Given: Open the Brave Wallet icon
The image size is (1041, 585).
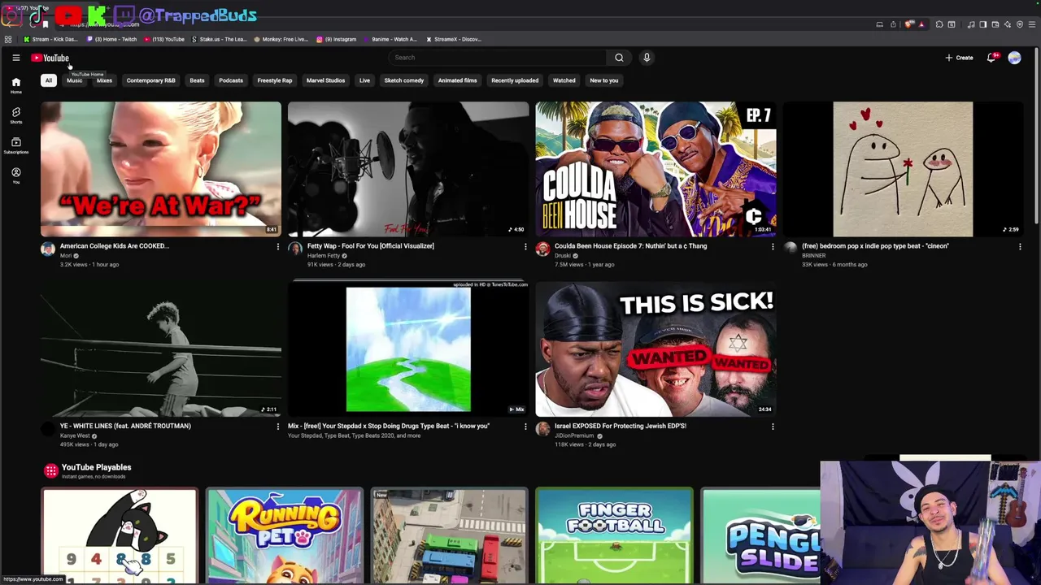Looking at the screenshot, I should 995,24.
